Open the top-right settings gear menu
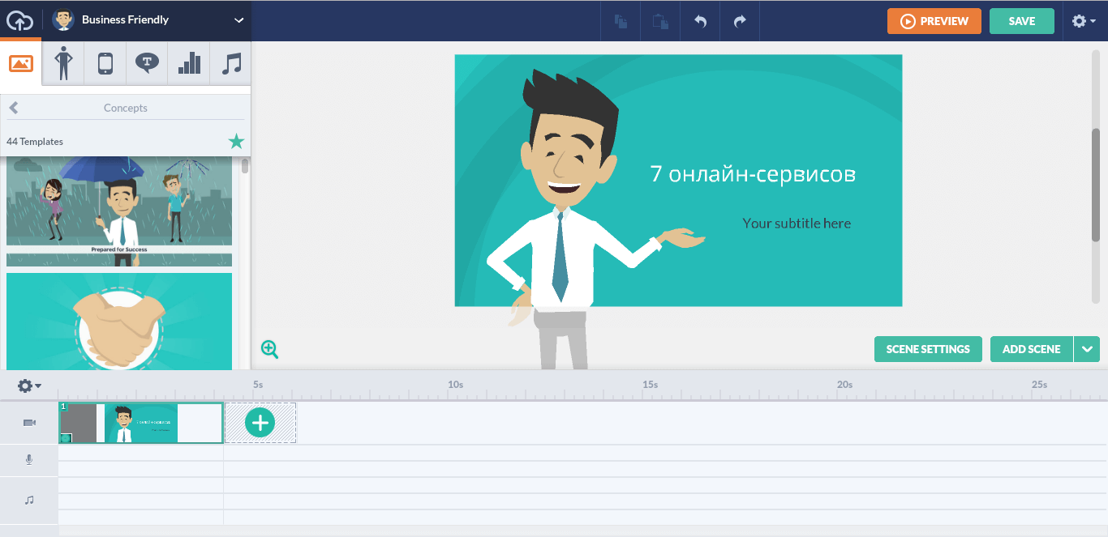Image resolution: width=1108 pixels, height=537 pixels. (1083, 22)
